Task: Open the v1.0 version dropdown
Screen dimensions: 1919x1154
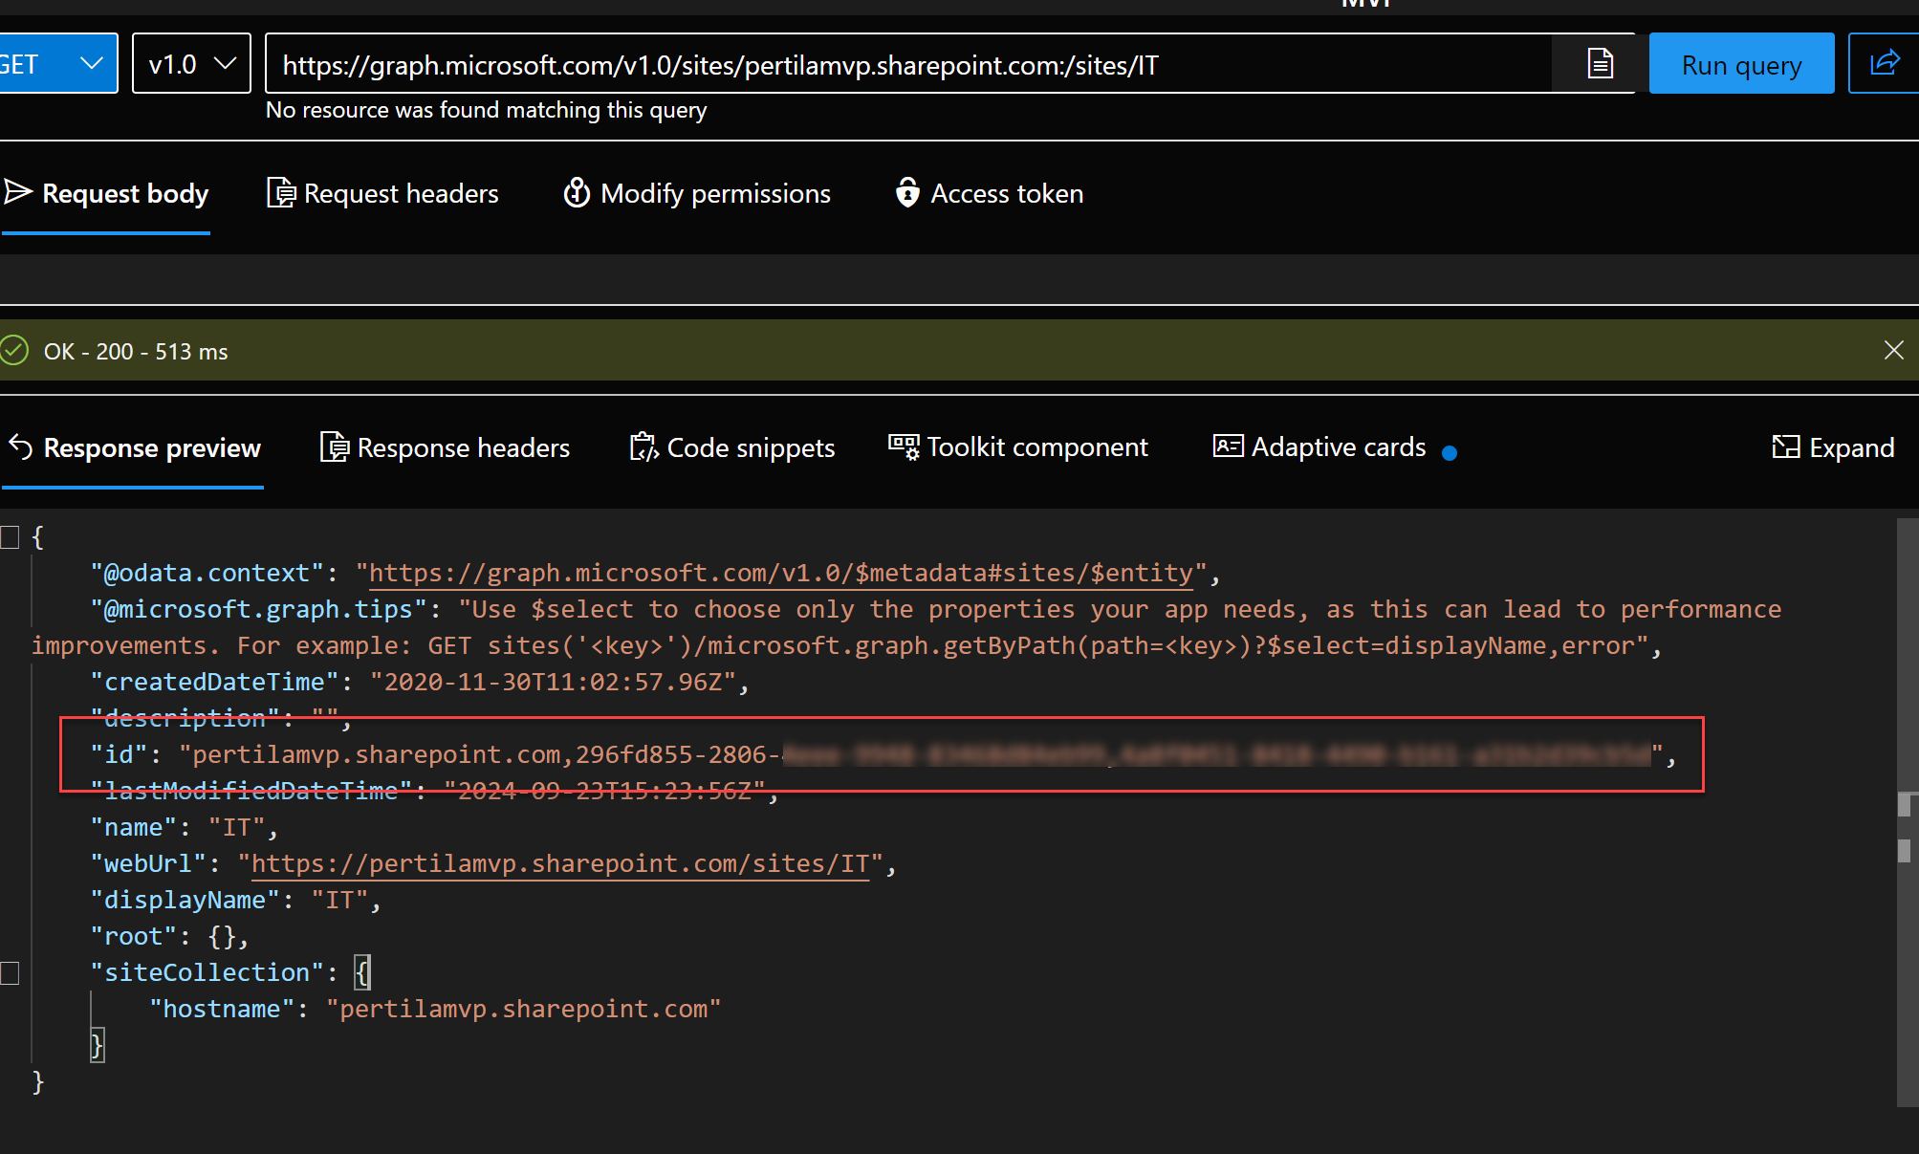Action: [191, 64]
